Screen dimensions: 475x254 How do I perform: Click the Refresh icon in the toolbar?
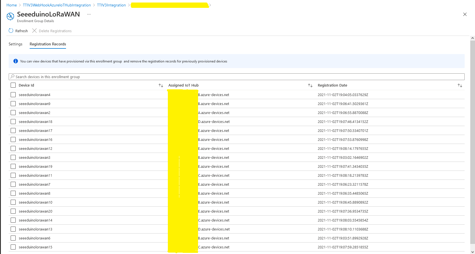pos(11,31)
